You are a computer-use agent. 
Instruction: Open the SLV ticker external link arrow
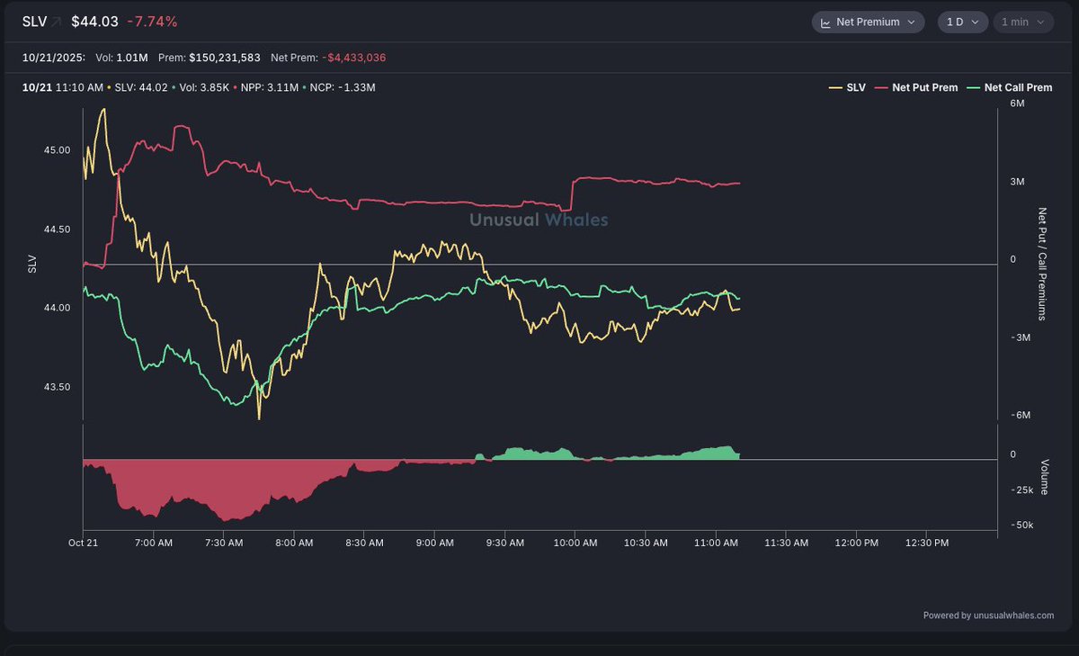click(x=57, y=21)
